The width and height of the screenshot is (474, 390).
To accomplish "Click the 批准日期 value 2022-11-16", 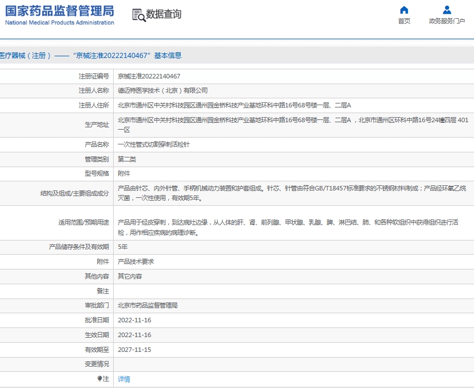I will (x=134, y=320).
